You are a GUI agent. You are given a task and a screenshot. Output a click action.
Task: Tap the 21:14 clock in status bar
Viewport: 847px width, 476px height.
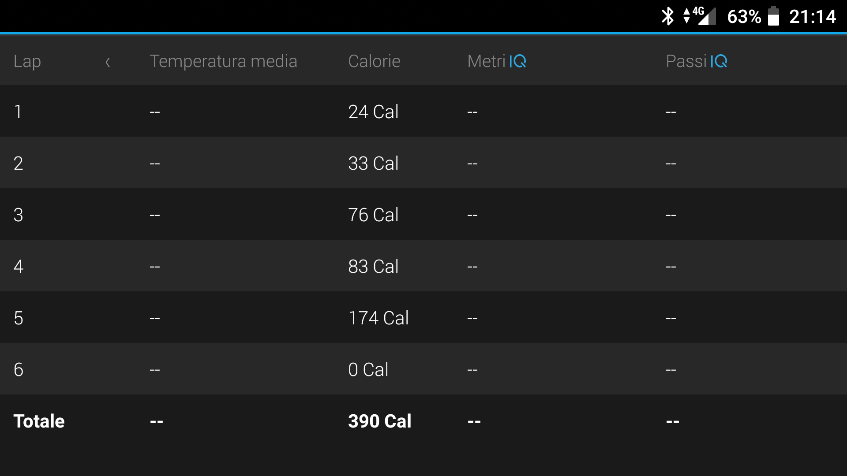pos(812,17)
